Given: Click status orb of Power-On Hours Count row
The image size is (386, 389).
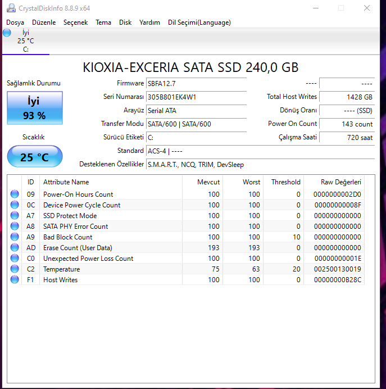Looking at the screenshot, I should [x=15, y=194].
